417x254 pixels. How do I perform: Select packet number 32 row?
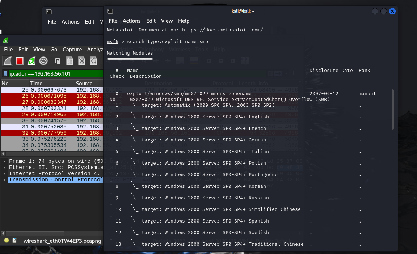52,133
